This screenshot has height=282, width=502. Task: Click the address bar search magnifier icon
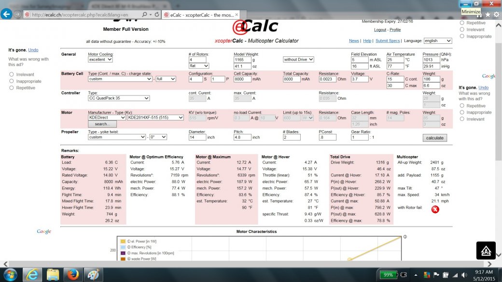tap(144, 14)
